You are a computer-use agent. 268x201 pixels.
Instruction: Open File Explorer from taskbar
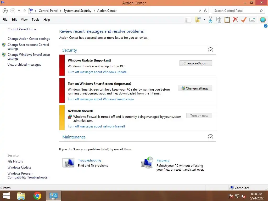click(21, 196)
